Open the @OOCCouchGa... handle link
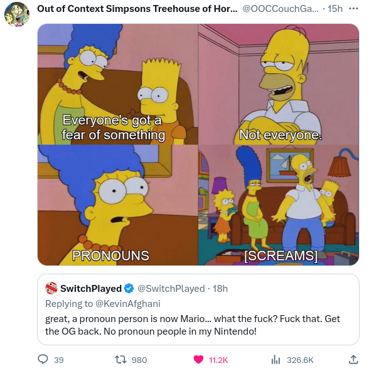Screen dimensions: 369x373 tap(281, 9)
